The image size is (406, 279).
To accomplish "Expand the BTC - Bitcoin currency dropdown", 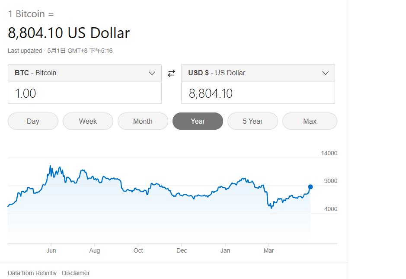I will click(x=85, y=73).
